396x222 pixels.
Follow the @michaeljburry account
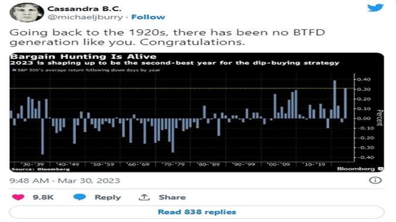[148, 17]
